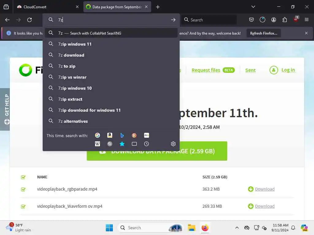Open Save to Pocket icon
This screenshot has width=314, height=235.
click(251, 20)
